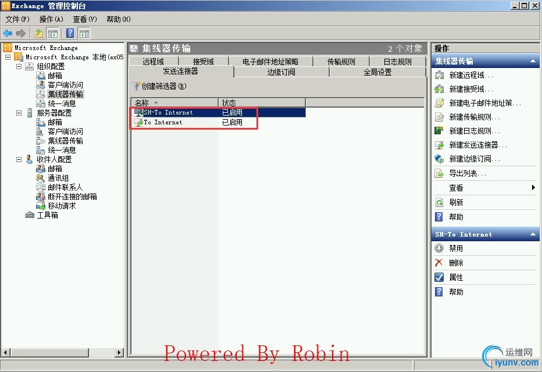
Task: Switch to the 日志规则 tab
Action: click(398, 62)
